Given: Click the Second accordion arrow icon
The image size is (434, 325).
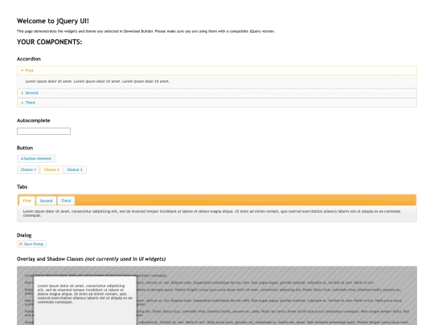Looking at the screenshot, I should click(x=23, y=93).
